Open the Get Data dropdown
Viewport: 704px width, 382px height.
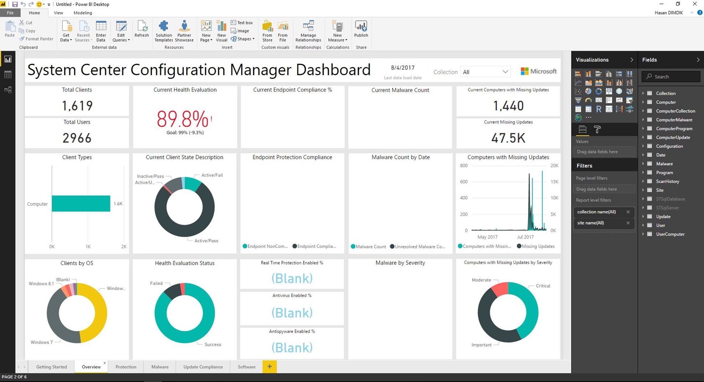pyautogui.click(x=66, y=31)
